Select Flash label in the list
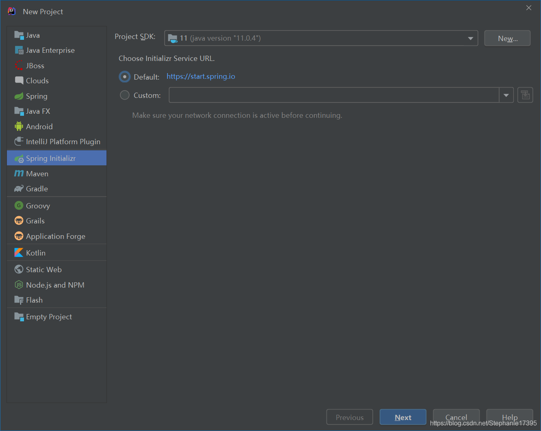541x431 pixels. coord(34,300)
